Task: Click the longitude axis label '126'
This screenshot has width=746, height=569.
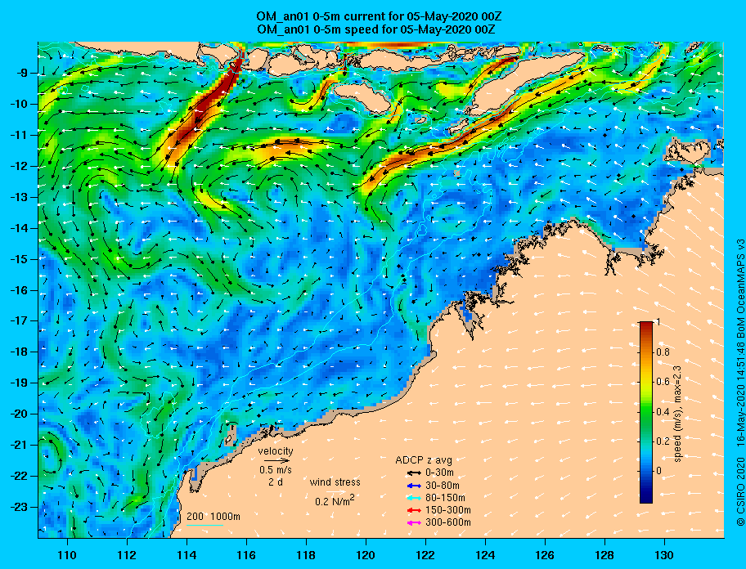Action: pos(545,555)
